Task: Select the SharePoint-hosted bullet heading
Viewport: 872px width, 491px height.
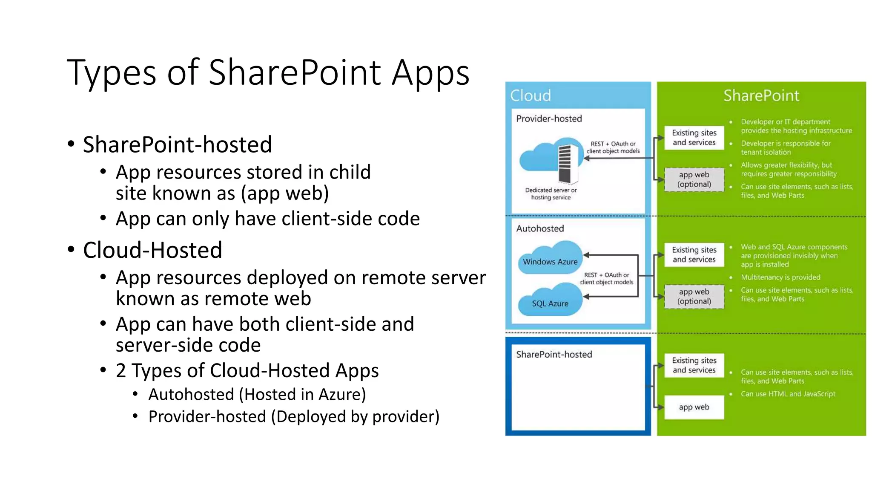Action: (177, 144)
